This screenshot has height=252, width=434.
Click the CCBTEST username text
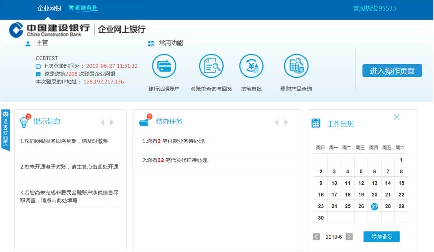pos(47,58)
